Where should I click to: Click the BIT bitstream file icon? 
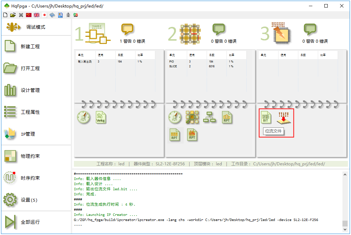(266, 117)
